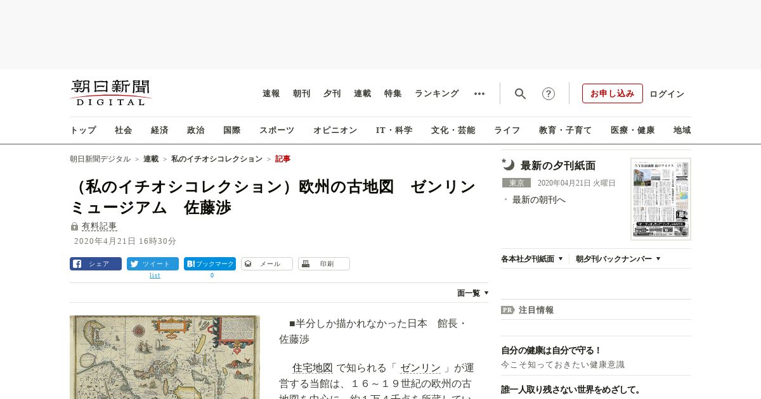This screenshot has height=399, width=761.
Task: Open 誰一人取り残さない世界をめざして。 promo link
Action: (571, 389)
